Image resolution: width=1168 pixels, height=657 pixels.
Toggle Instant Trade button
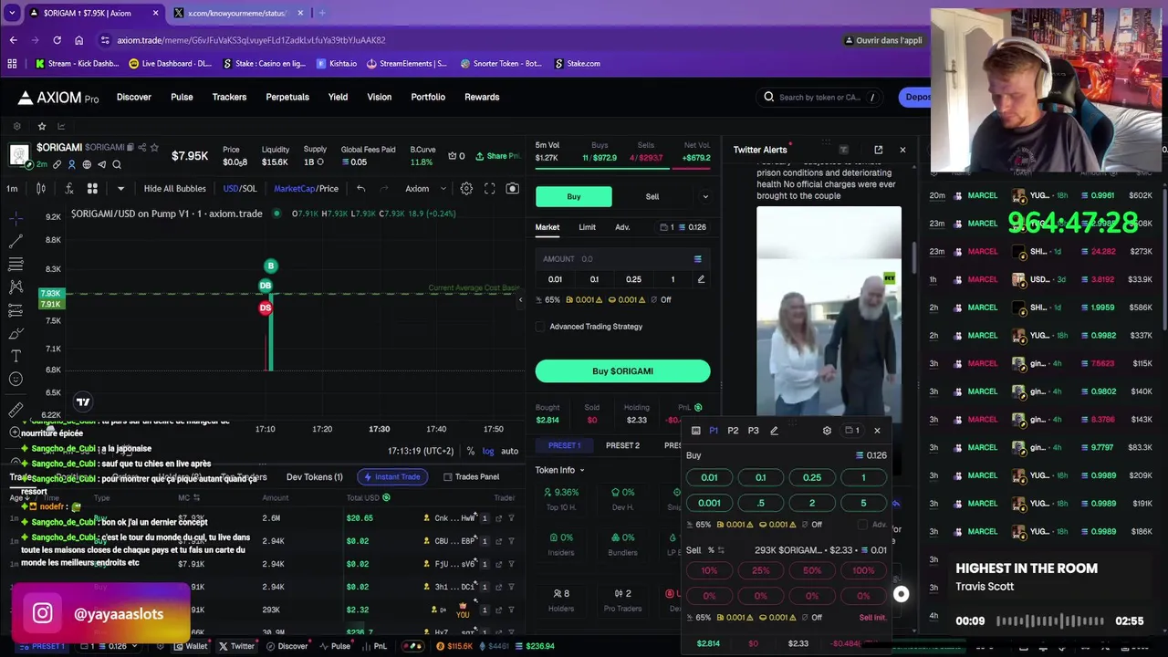click(392, 476)
